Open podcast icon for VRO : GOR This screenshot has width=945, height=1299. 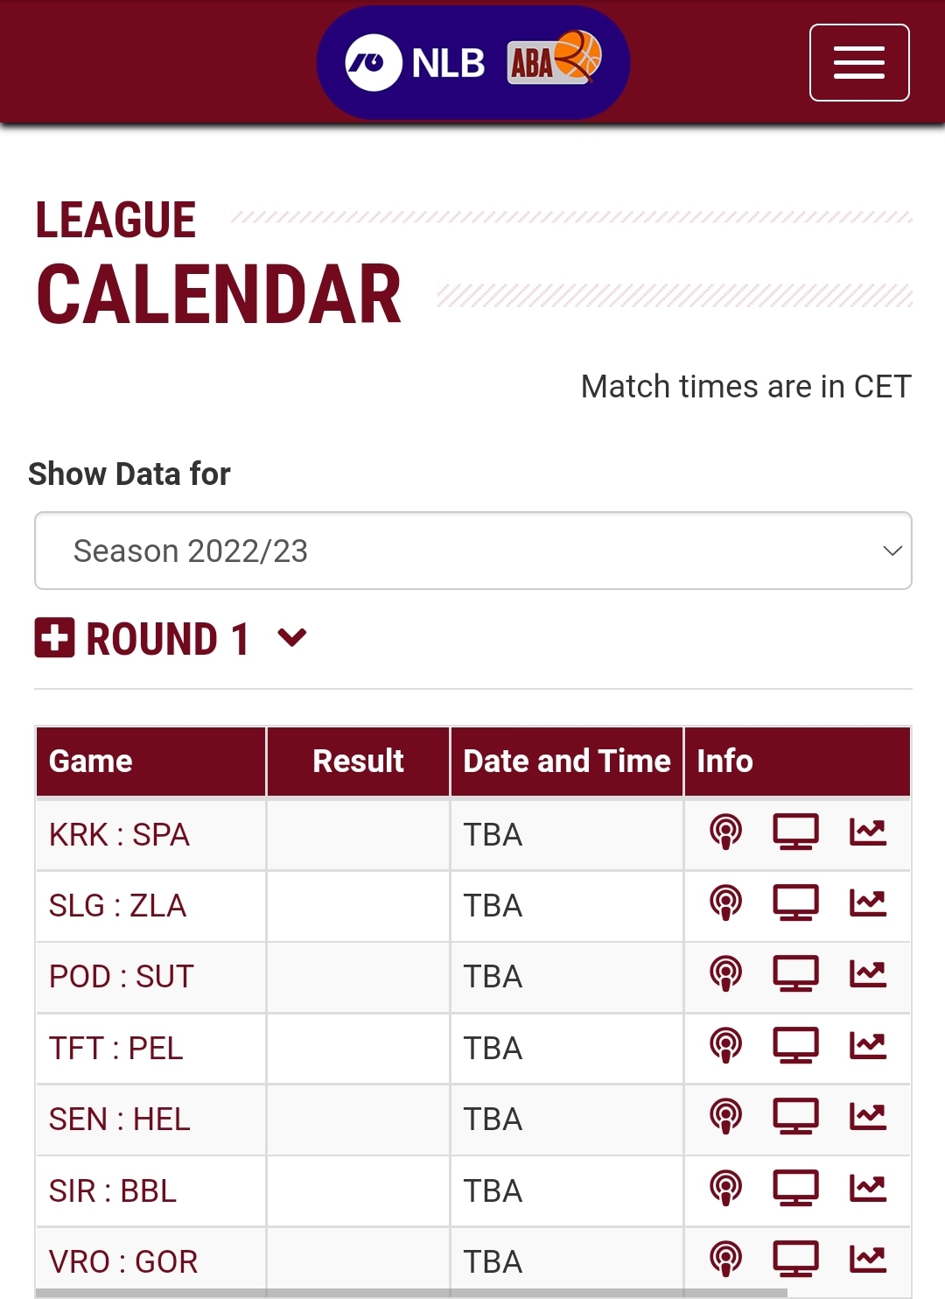tap(725, 1259)
